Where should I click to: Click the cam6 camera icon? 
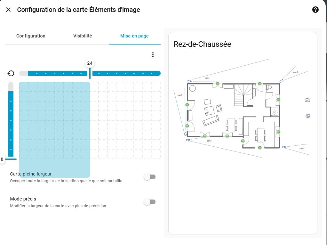(x=307, y=100)
